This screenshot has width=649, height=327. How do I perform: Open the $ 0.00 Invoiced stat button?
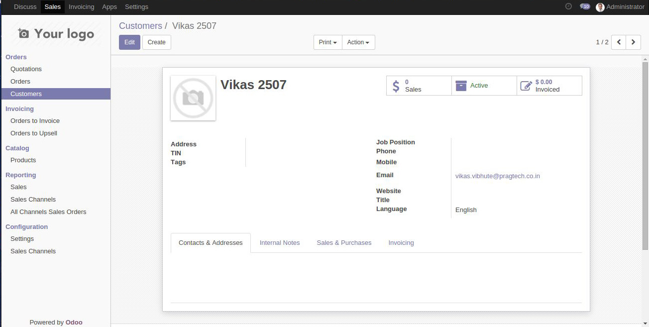pos(549,86)
